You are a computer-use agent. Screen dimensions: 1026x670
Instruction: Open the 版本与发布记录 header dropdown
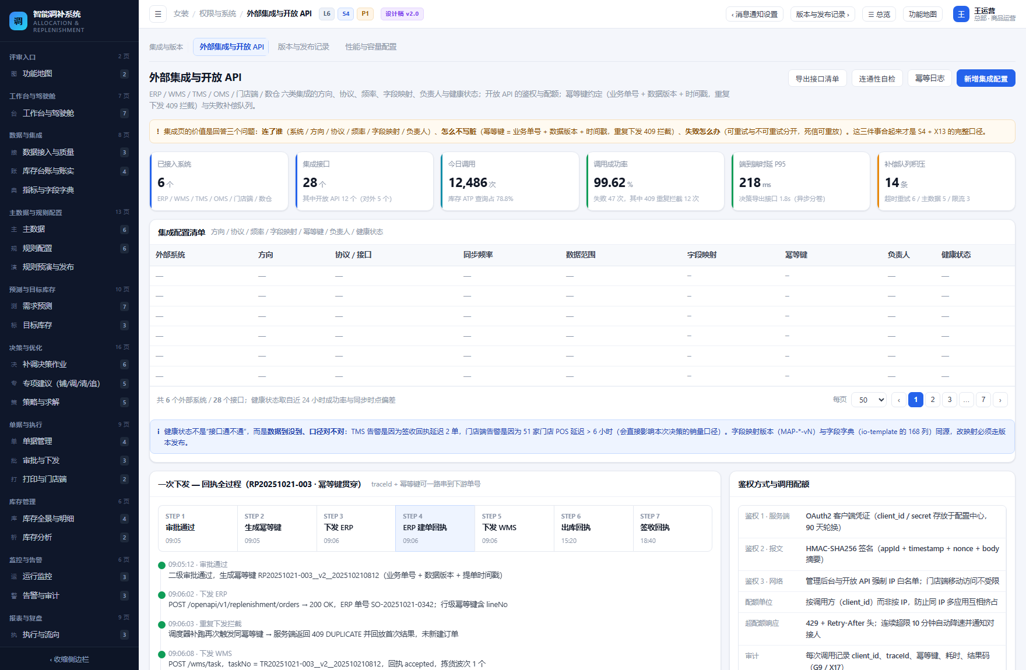pos(823,14)
